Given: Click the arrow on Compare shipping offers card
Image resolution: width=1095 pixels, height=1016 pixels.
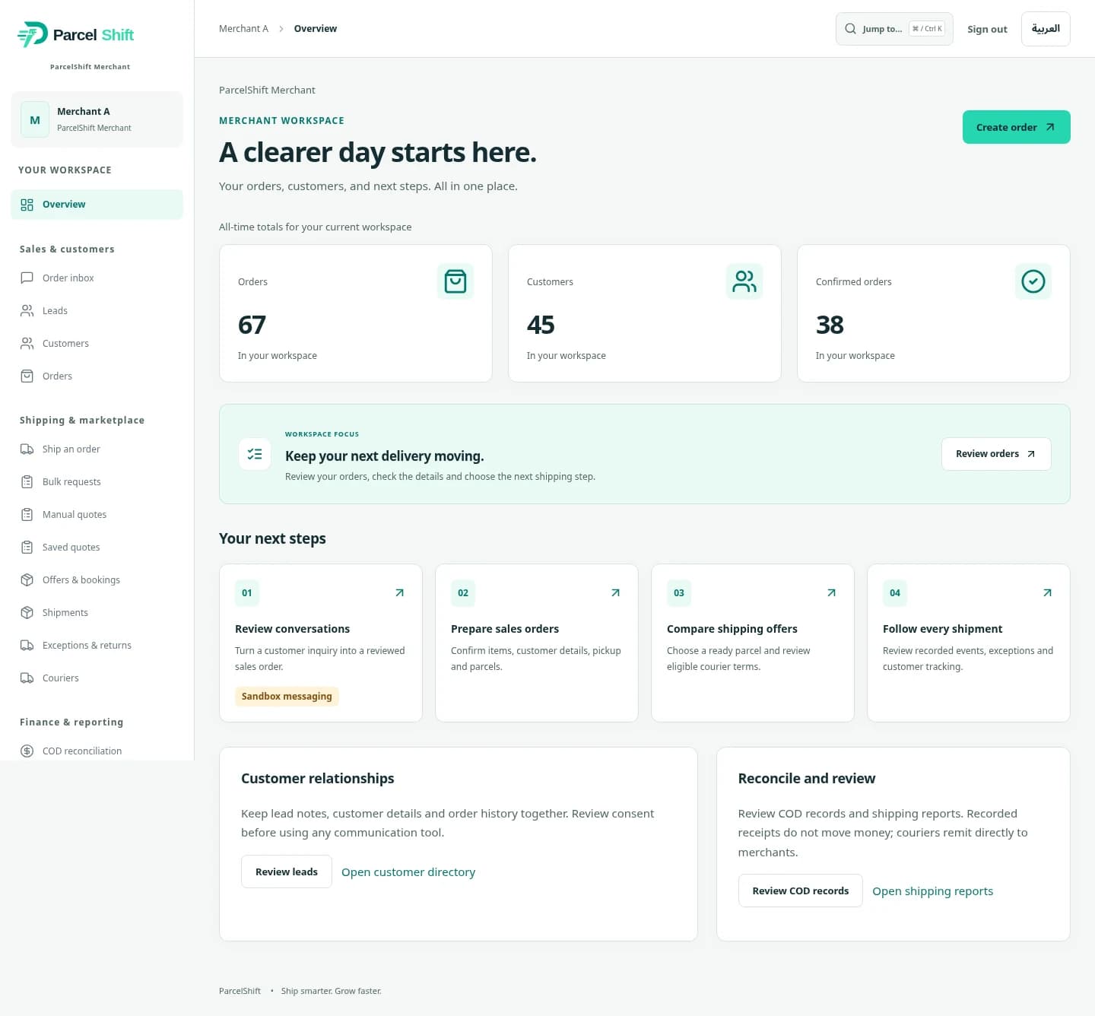Looking at the screenshot, I should (831, 592).
